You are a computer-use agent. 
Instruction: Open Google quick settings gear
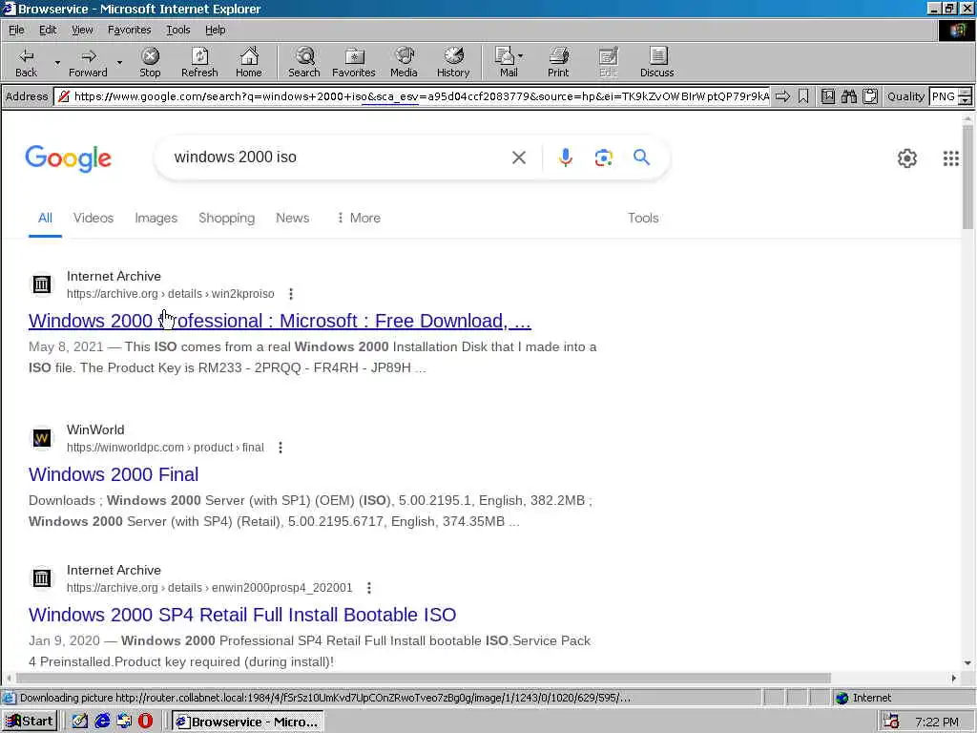(907, 158)
